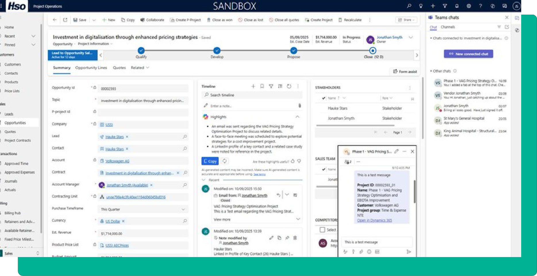Click the New connected chat button
This screenshot has height=276, width=537.
(468, 54)
